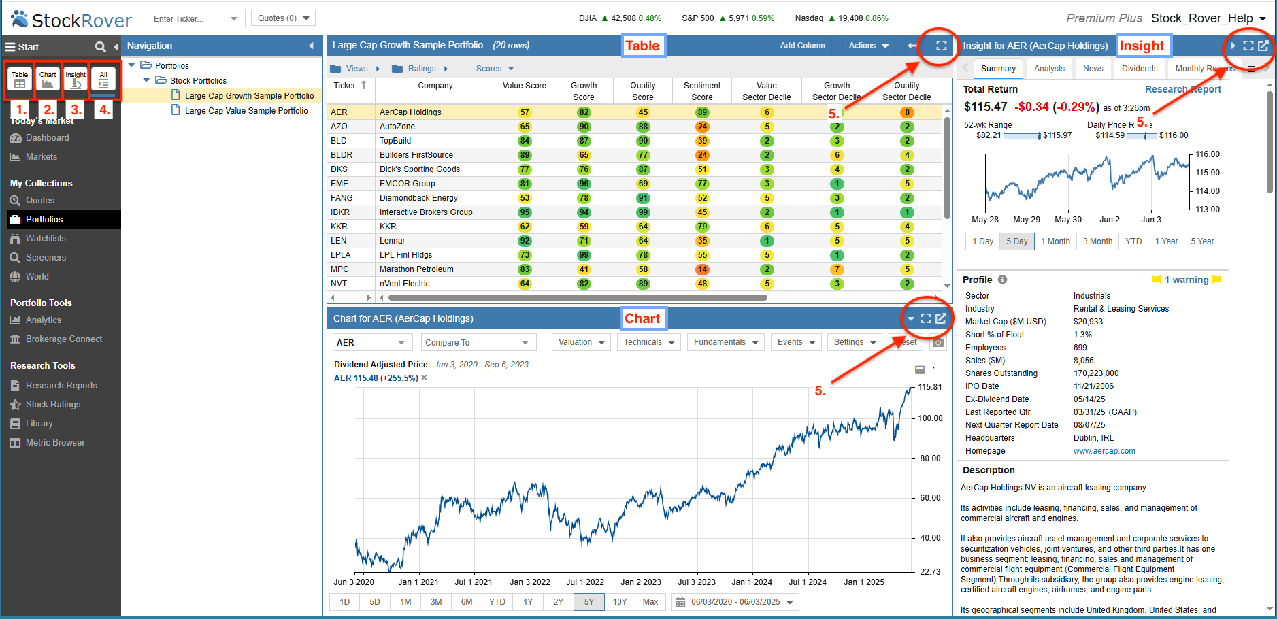
Task: Pop out the Insight panel to new window
Action: pos(1263,46)
